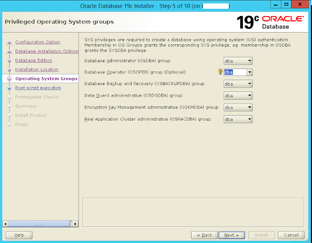Click the Install Product step text

tap(31, 115)
